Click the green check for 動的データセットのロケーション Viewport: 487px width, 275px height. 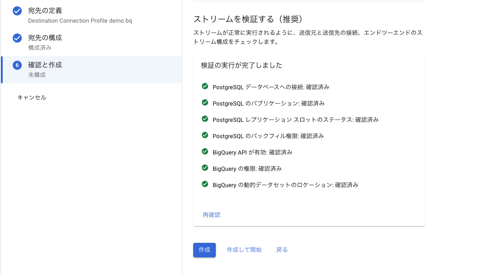(205, 184)
